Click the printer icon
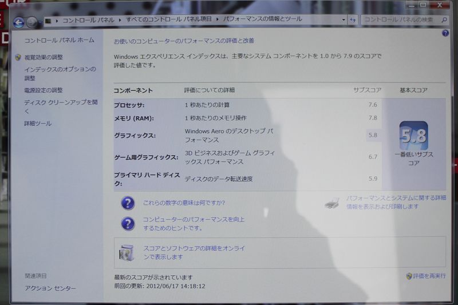This screenshot has height=305, width=458. click(x=333, y=203)
